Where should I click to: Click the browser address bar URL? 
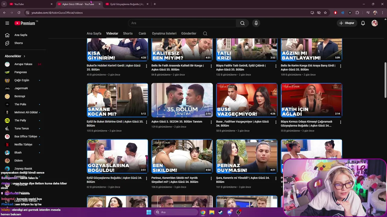click(57, 13)
